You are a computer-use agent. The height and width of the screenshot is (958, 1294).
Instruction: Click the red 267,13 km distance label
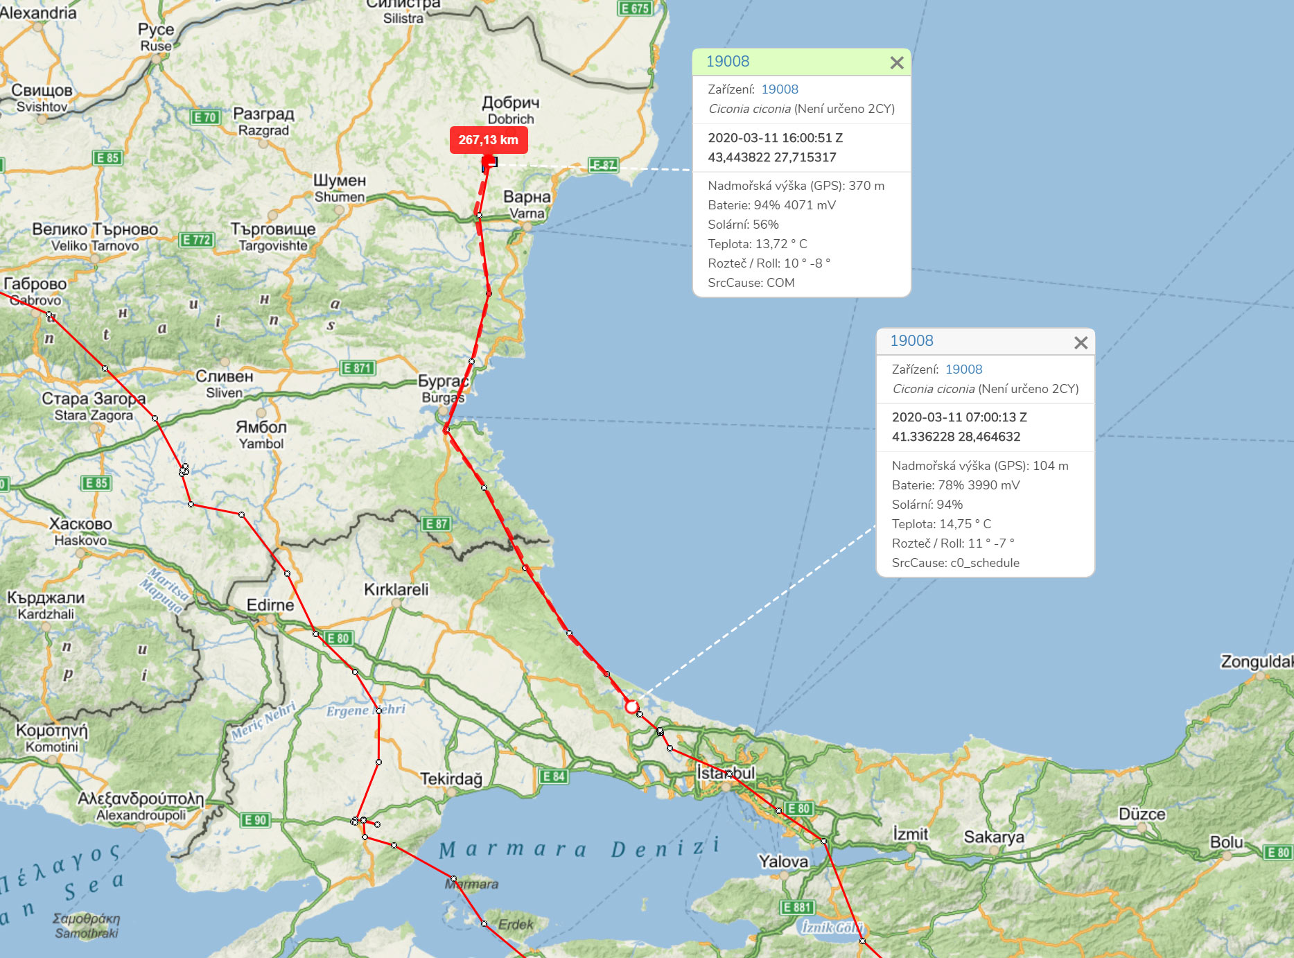[x=489, y=140]
